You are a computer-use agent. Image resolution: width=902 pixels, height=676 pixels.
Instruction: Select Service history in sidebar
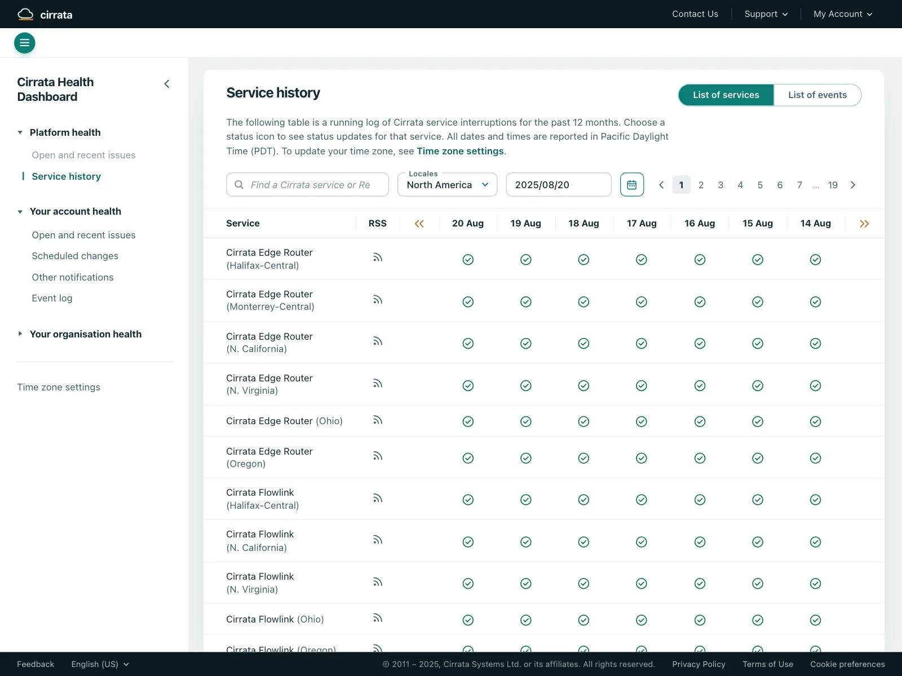pyautogui.click(x=66, y=176)
